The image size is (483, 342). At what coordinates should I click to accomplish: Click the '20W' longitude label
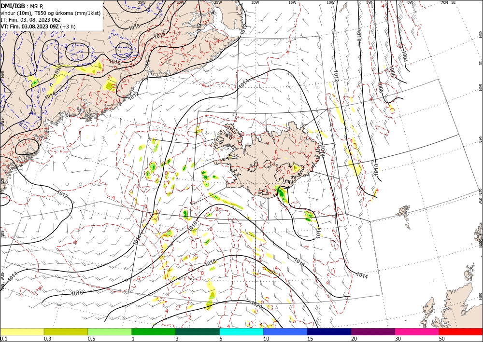(x=255, y=2)
